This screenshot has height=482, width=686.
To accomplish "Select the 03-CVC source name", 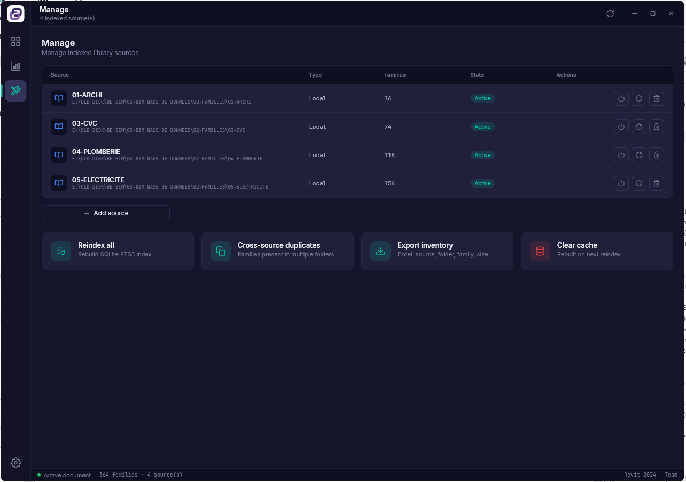I will [84, 123].
